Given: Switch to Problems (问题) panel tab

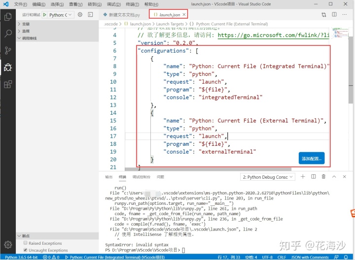Looking at the screenshot, I should pyautogui.click(x=160, y=177).
